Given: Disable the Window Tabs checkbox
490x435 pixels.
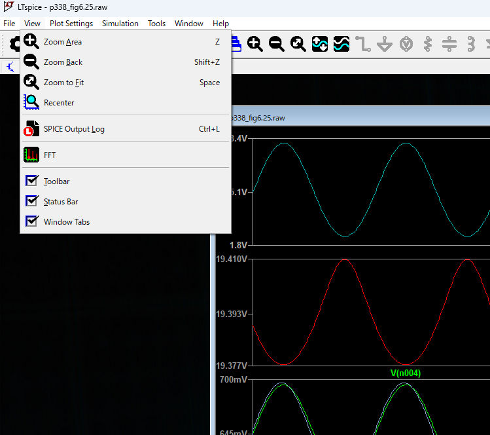Looking at the screenshot, I should coord(31,221).
